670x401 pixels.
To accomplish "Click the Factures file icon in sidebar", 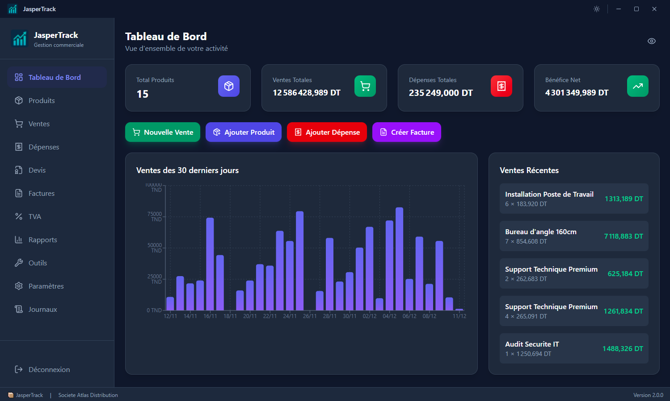I will [x=19, y=193].
